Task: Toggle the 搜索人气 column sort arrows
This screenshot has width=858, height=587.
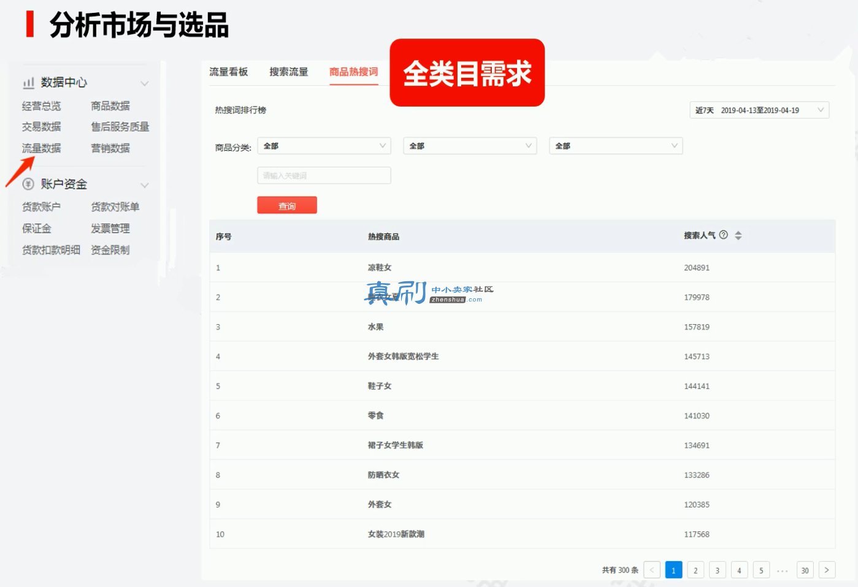Action: click(738, 235)
